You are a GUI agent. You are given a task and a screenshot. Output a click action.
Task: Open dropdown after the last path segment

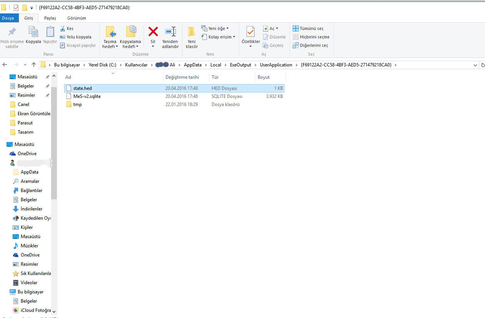[396, 65]
